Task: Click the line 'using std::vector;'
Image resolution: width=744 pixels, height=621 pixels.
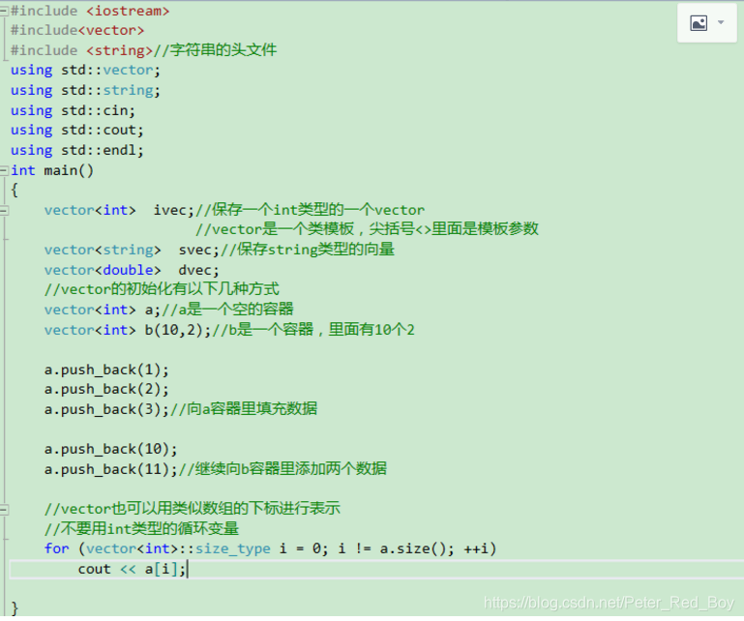Action: point(85,71)
